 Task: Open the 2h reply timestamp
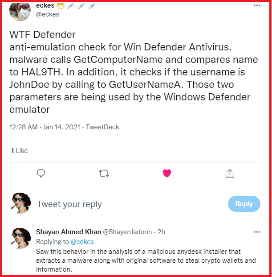[x=161, y=232]
